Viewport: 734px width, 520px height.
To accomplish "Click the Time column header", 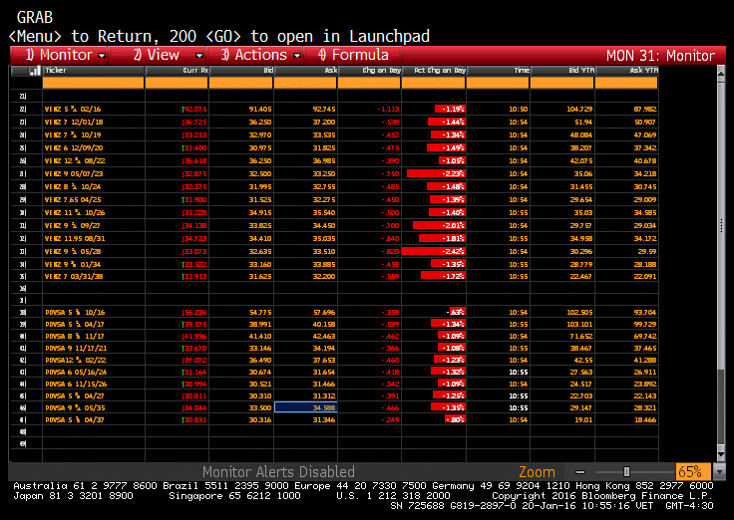I will click(x=499, y=71).
